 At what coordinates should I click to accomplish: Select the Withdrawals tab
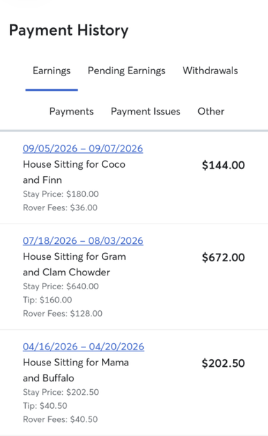(x=210, y=71)
